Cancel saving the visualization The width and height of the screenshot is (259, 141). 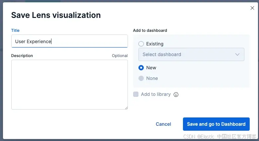163,124
